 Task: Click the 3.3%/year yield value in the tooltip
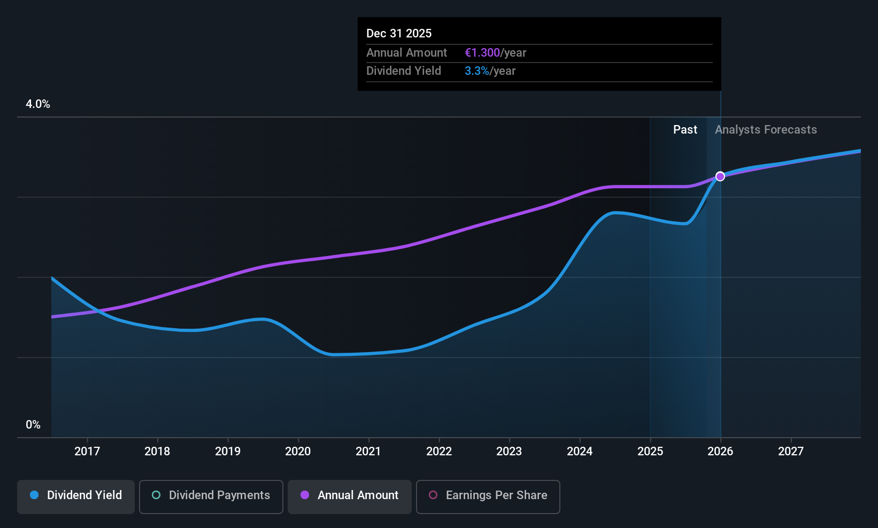[490, 71]
